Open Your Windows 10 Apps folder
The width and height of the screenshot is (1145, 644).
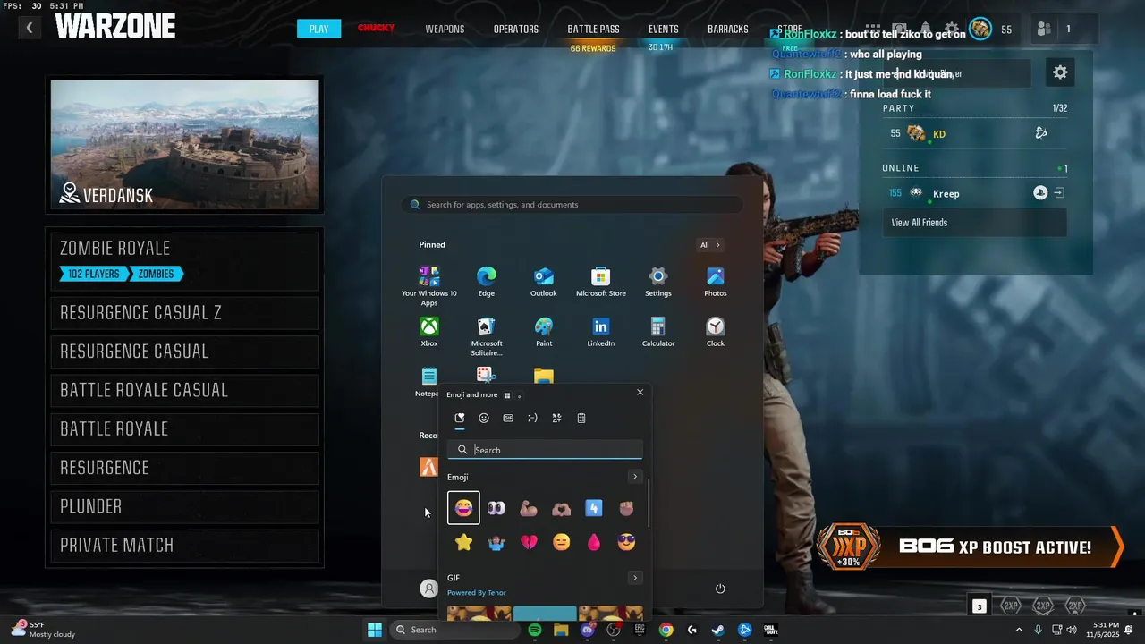429,286
